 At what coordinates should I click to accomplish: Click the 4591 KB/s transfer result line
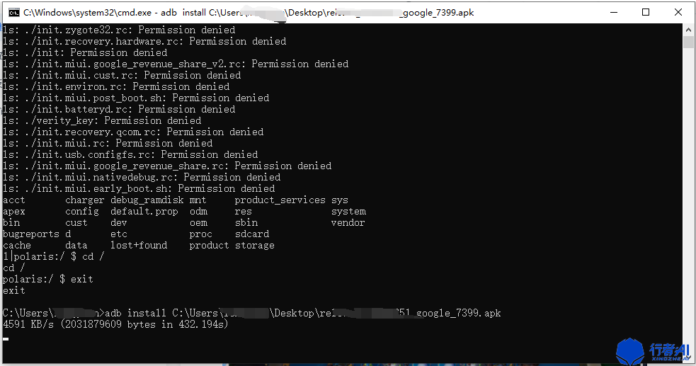coord(115,324)
